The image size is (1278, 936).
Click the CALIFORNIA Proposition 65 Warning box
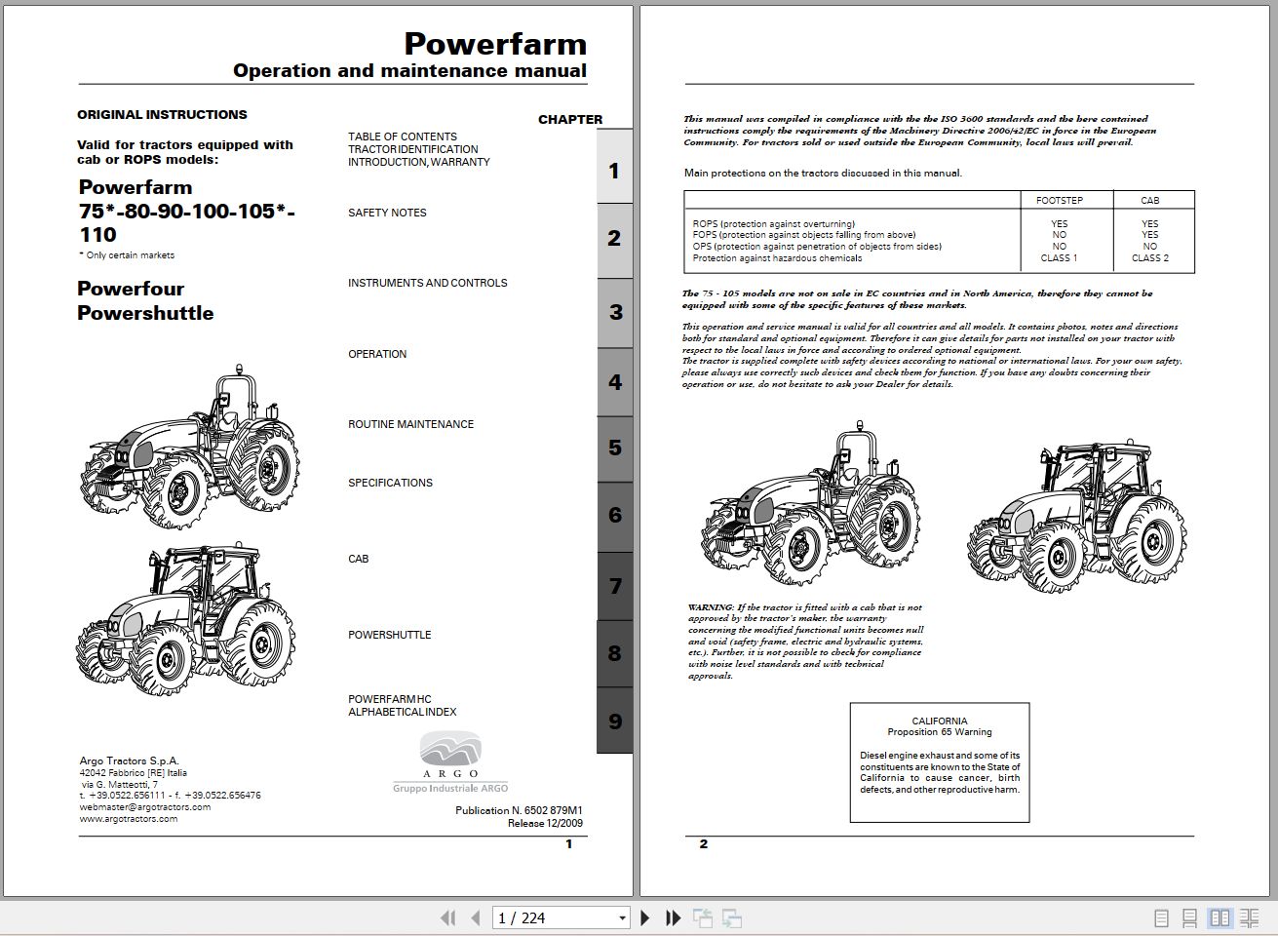tap(940, 761)
